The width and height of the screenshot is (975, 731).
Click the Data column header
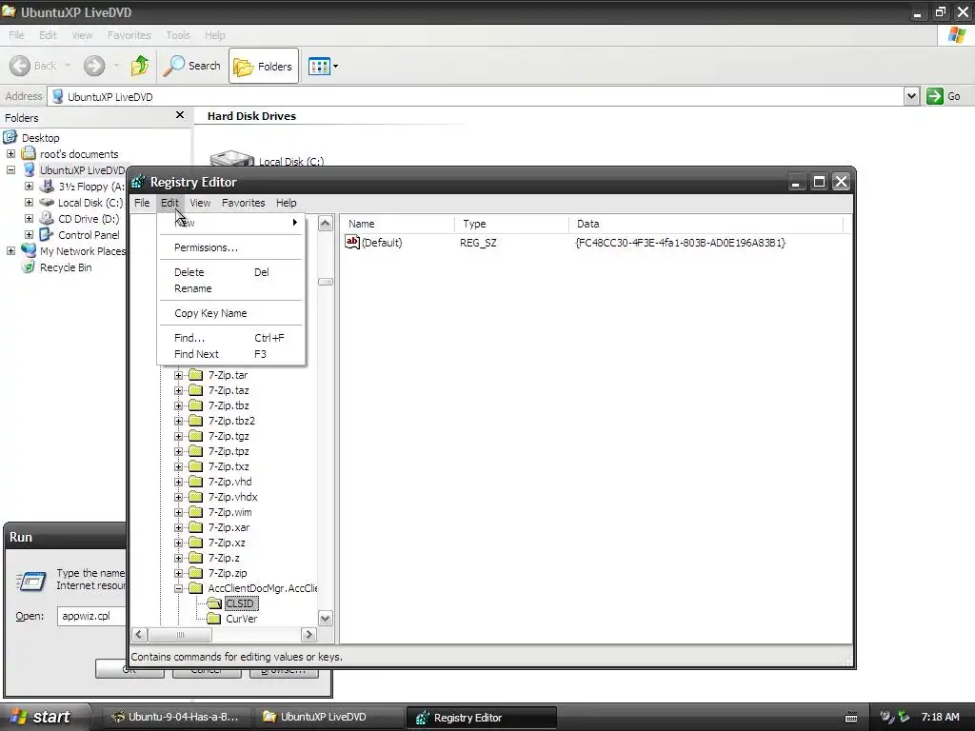pos(706,224)
